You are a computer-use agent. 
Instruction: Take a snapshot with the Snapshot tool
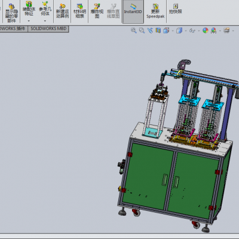(175, 9)
